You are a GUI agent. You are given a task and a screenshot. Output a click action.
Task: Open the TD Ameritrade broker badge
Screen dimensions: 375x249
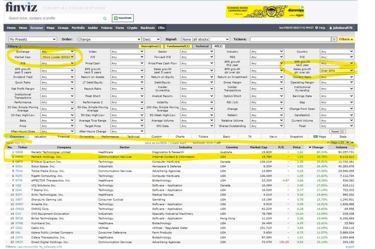pyautogui.click(x=123, y=18)
